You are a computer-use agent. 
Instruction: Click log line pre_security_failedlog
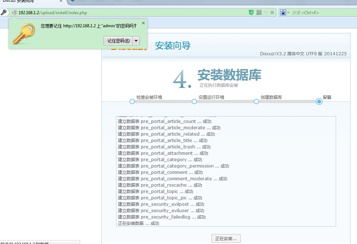(162, 217)
